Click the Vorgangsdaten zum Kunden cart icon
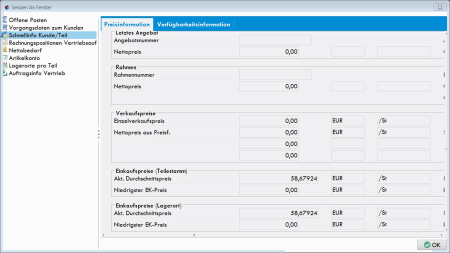The width and height of the screenshot is (450, 253). click(4, 27)
